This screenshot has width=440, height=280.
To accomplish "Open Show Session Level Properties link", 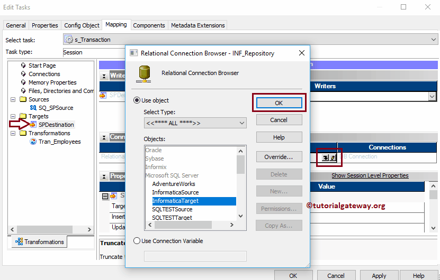I will point(370,175).
